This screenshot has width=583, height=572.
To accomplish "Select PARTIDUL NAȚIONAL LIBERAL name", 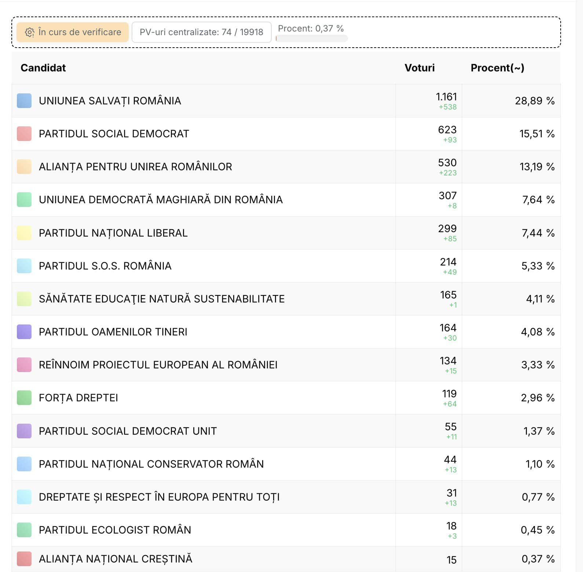I will click(x=113, y=233).
